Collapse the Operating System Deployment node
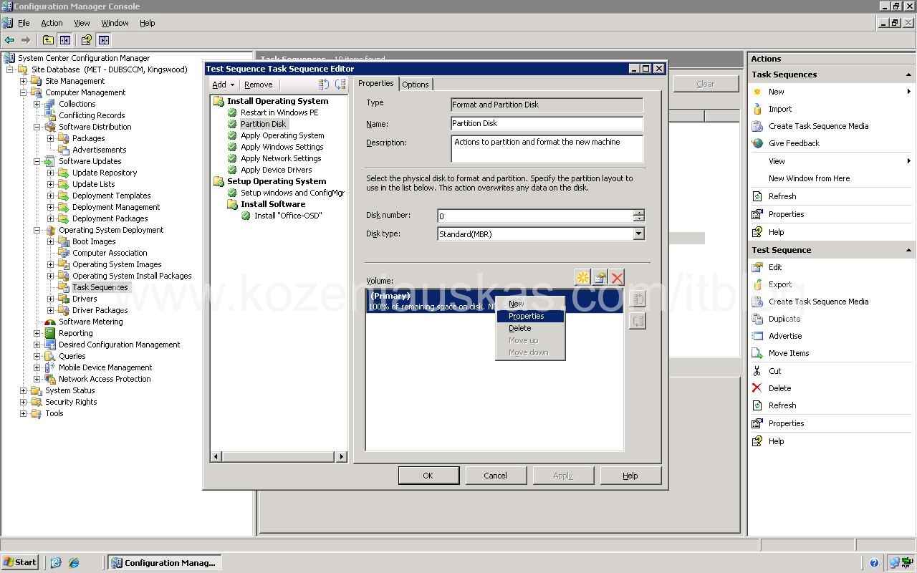 (x=37, y=230)
